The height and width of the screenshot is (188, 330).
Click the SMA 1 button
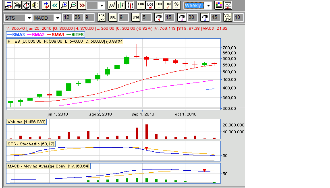tap(159, 18)
